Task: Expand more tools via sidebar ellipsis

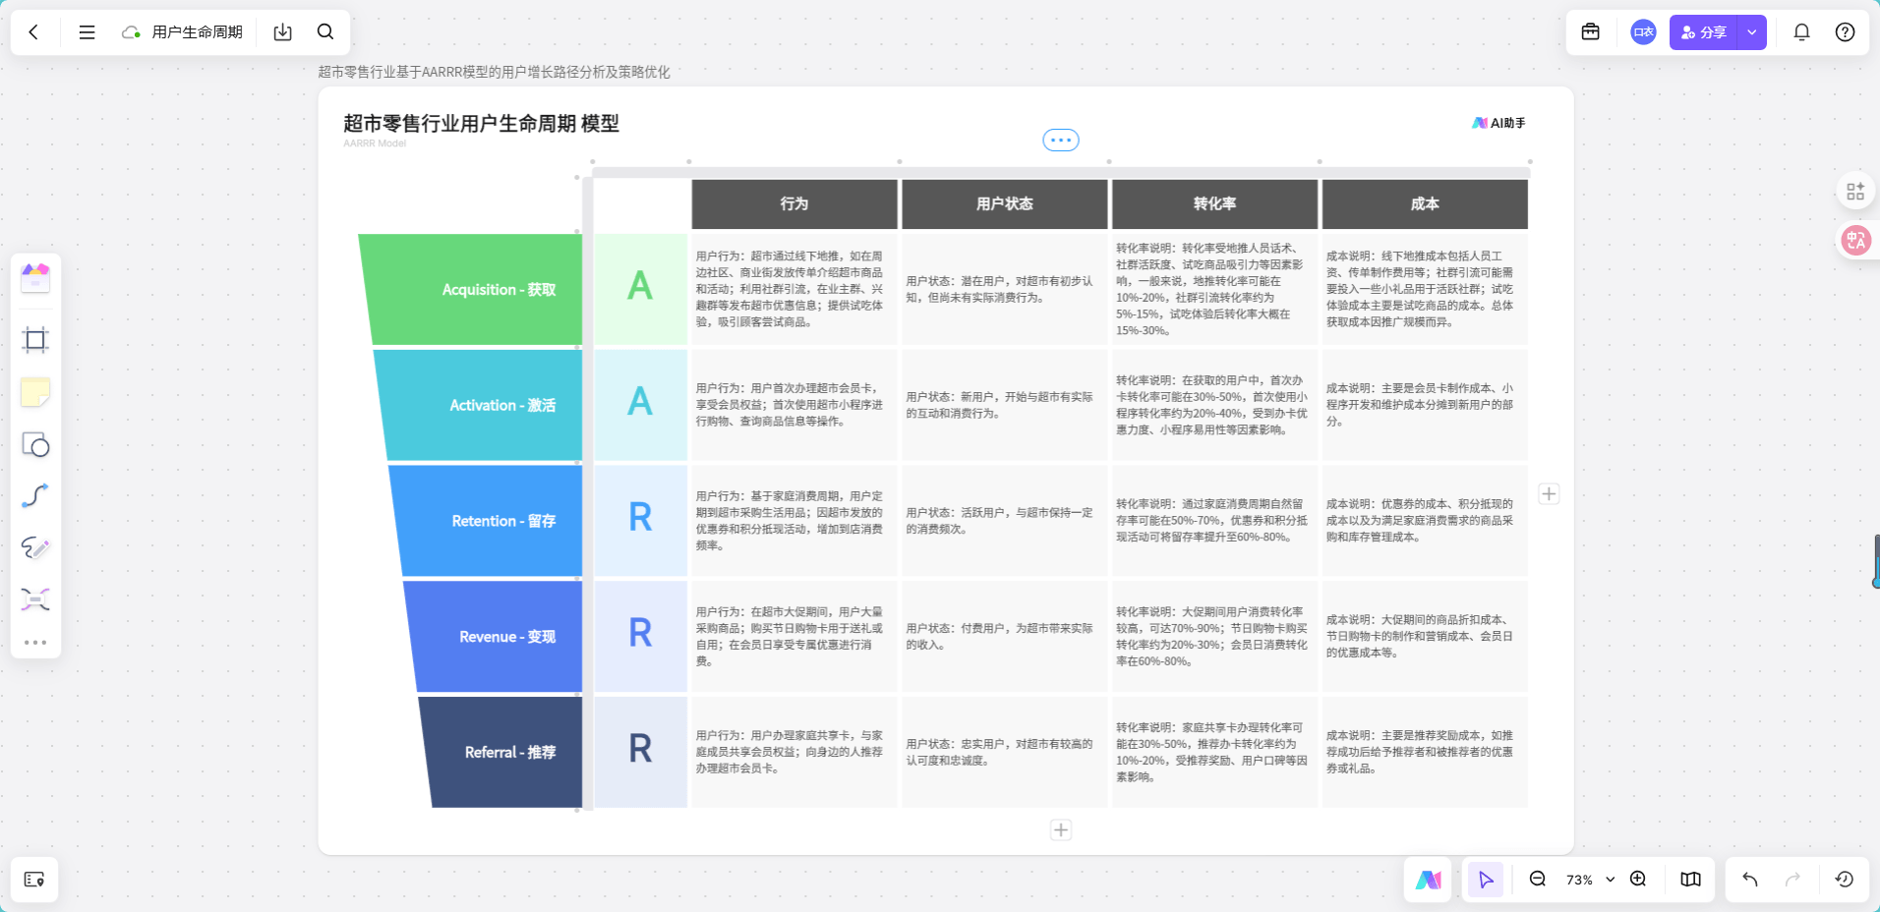Action: (x=35, y=642)
